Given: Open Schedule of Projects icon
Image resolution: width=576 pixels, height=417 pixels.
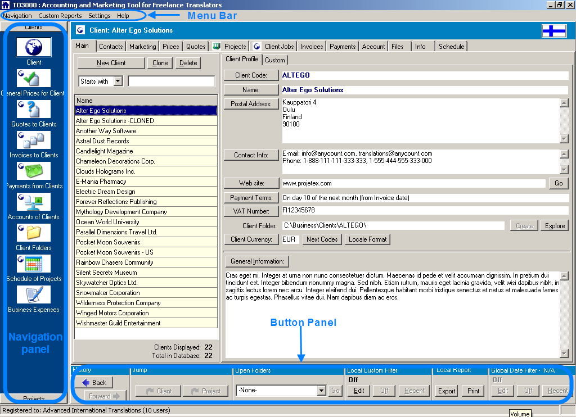Looking at the screenshot, I should coord(35,264).
